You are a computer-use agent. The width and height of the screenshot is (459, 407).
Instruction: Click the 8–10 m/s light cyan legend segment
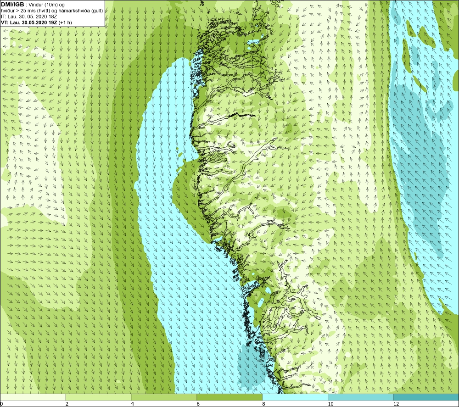tap(295, 397)
